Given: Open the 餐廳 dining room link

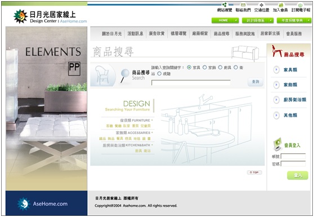Looking at the screenshot, I should [x=118, y=126].
